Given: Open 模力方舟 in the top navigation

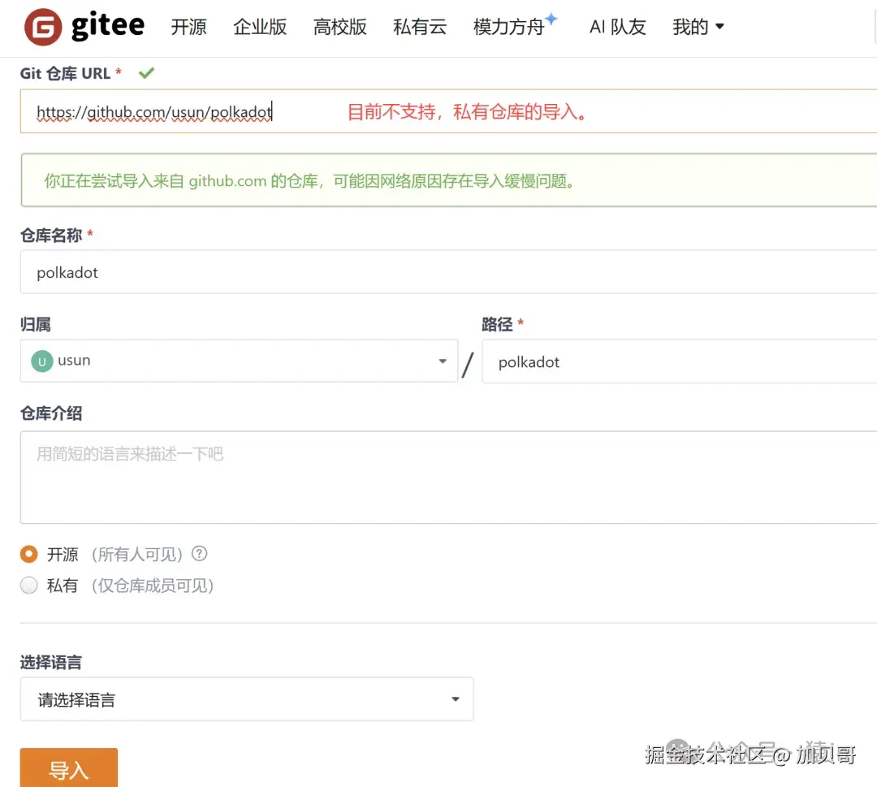Looking at the screenshot, I should pyautogui.click(x=508, y=27).
